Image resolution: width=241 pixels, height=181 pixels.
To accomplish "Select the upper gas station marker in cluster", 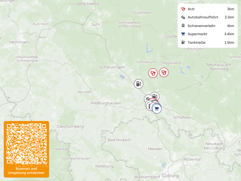I will [156, 96].
